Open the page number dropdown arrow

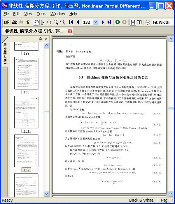click(x=96, y=22)
